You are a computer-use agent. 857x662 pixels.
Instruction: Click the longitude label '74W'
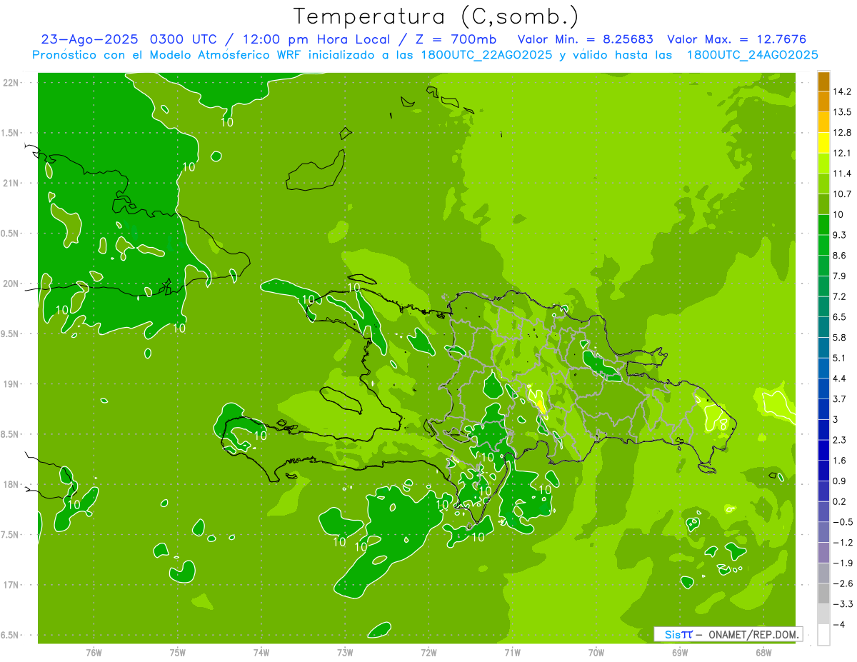261,653
